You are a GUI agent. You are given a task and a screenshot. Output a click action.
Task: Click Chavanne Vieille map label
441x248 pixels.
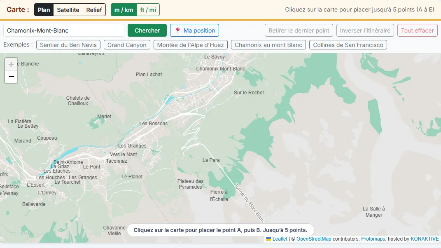pos(114,231)
